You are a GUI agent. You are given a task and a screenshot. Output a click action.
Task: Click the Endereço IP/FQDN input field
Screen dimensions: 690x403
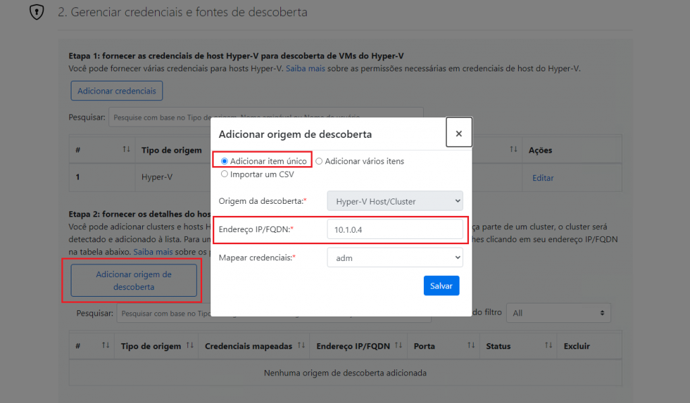pos(395,229)
